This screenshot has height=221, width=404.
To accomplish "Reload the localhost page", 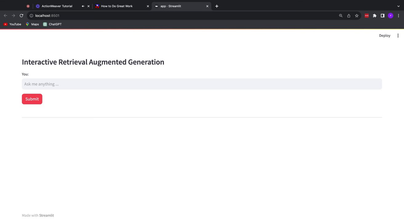I will point(22,16).
